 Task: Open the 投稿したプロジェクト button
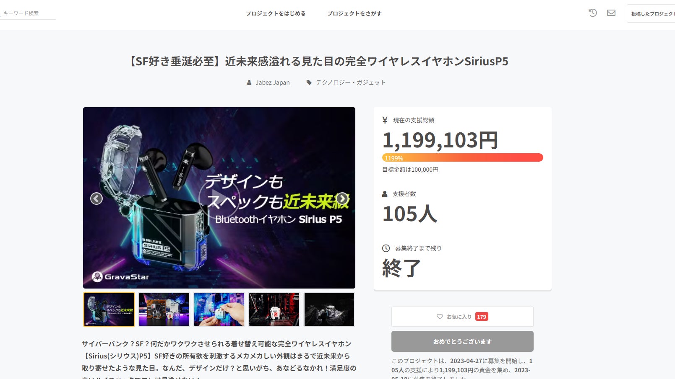tap(651, 13)
